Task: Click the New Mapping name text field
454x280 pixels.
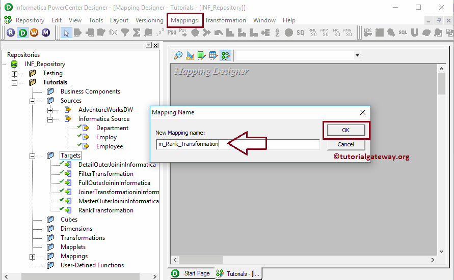Action: point(238,144)
